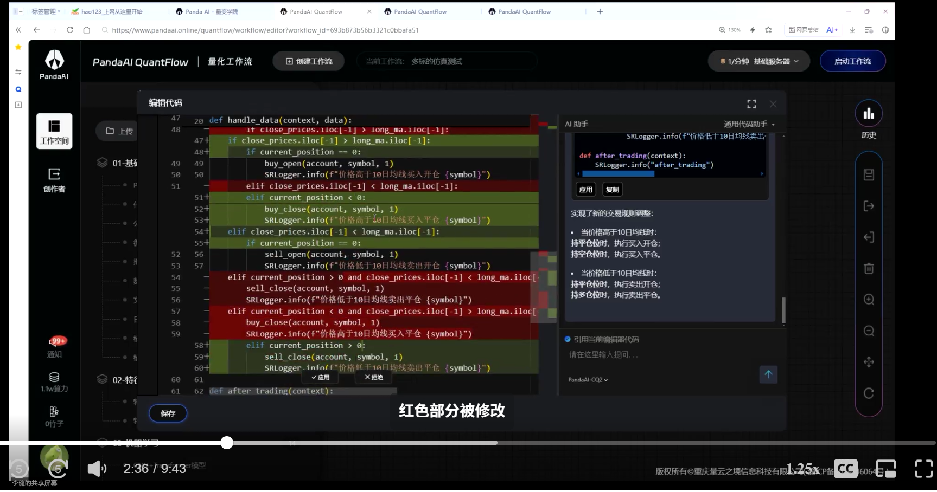The width and height of the screenshot is (937, 492).
Task: Go to the browser home page icon
Action: pos(87,30)
